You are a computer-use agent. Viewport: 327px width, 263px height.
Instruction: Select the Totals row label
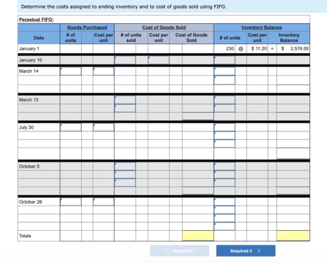pos(25,236)
